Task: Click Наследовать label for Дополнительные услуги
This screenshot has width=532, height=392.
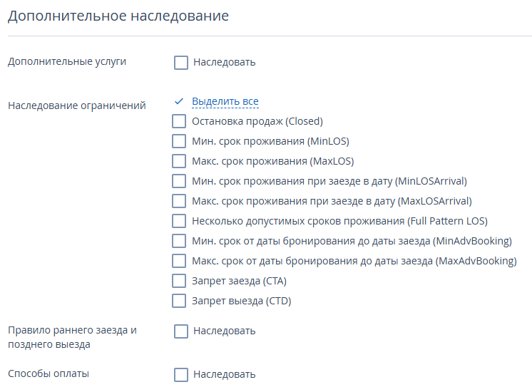Action: click(x=224, y=63)
